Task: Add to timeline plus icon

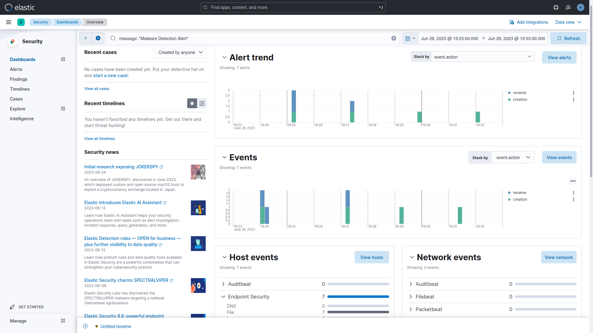Action: (x=86, y=326)
